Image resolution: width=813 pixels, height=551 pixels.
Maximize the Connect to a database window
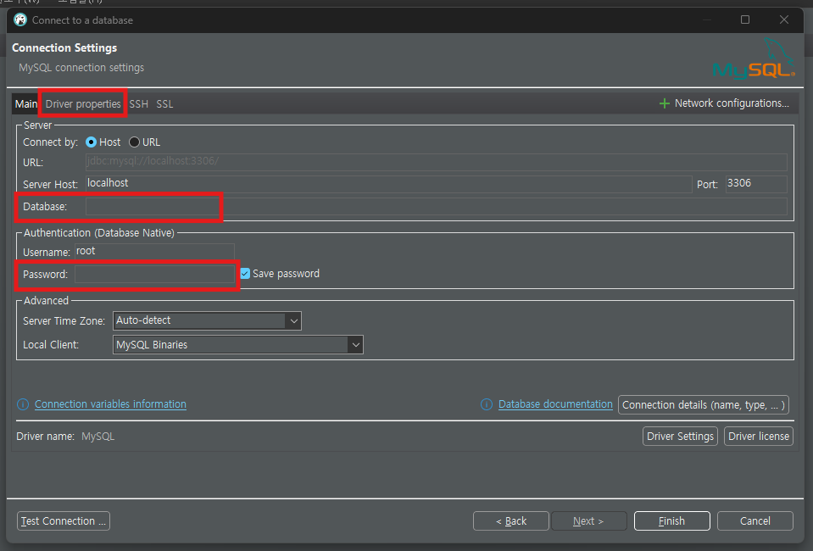(x=745, y=19)
